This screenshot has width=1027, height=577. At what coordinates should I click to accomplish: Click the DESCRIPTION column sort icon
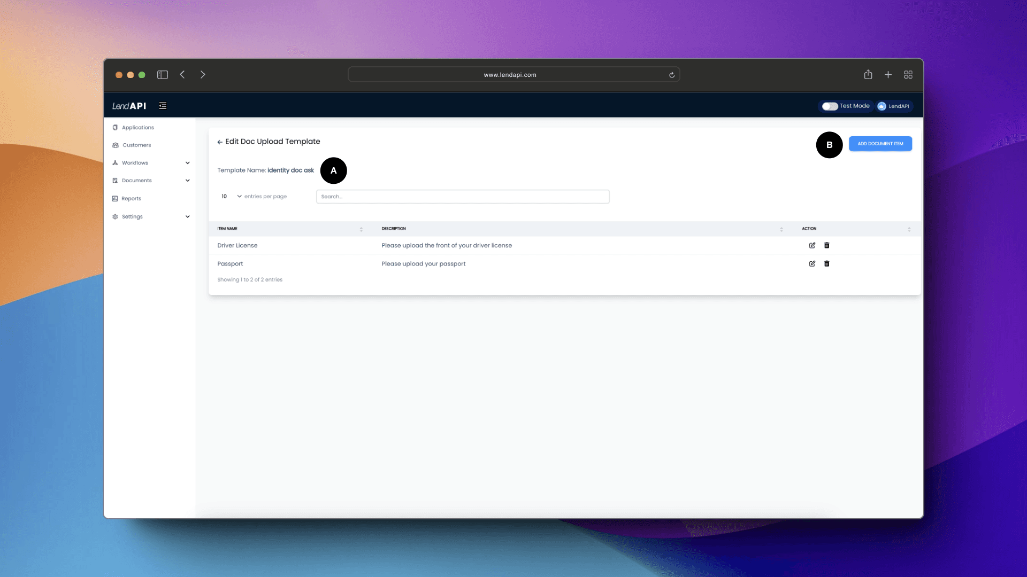(x=781, y=229)
